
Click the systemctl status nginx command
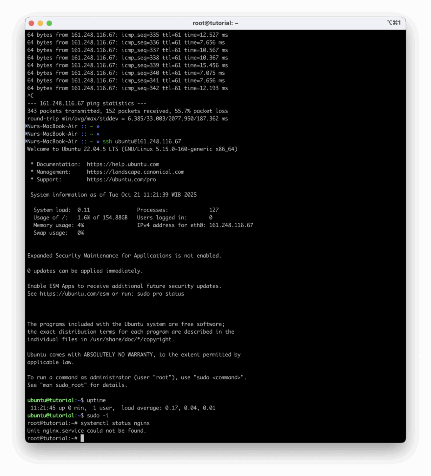[x=115, y=423]
